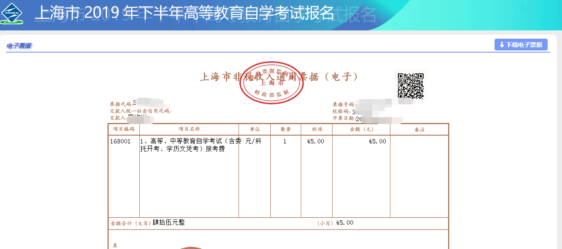Click the 交款人统一社会信用代码 label
Viewport: 562px width, 249px height.
coord(140,111)
